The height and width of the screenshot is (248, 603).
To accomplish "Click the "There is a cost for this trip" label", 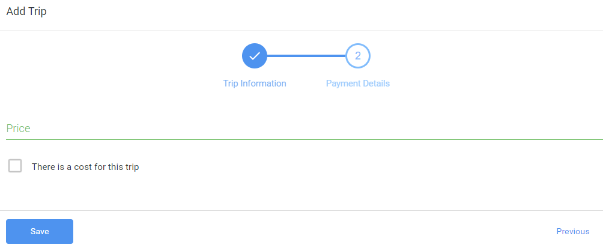I will [x=85, y=167].
